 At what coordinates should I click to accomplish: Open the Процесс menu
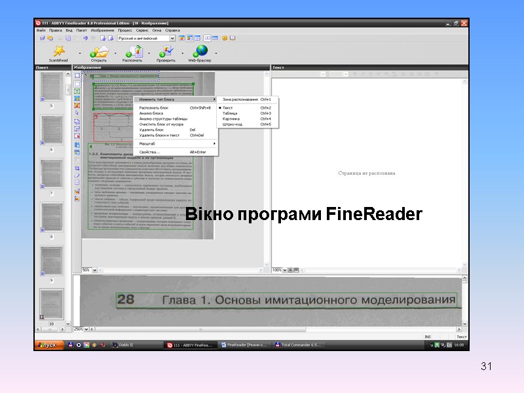[x=125, y=30]
